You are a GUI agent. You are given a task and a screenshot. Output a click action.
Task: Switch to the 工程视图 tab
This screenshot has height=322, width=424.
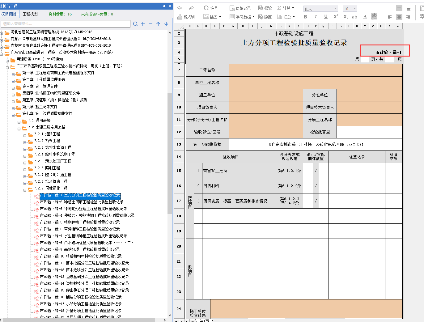pyautogui.click(x=30, y=14)
